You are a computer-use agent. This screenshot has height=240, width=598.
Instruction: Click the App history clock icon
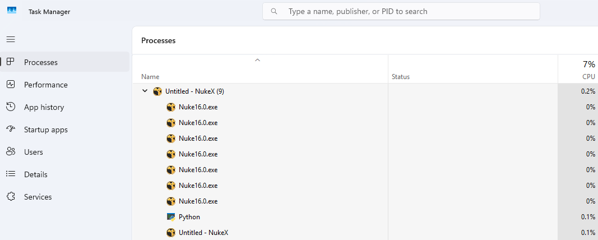(11, 107)
